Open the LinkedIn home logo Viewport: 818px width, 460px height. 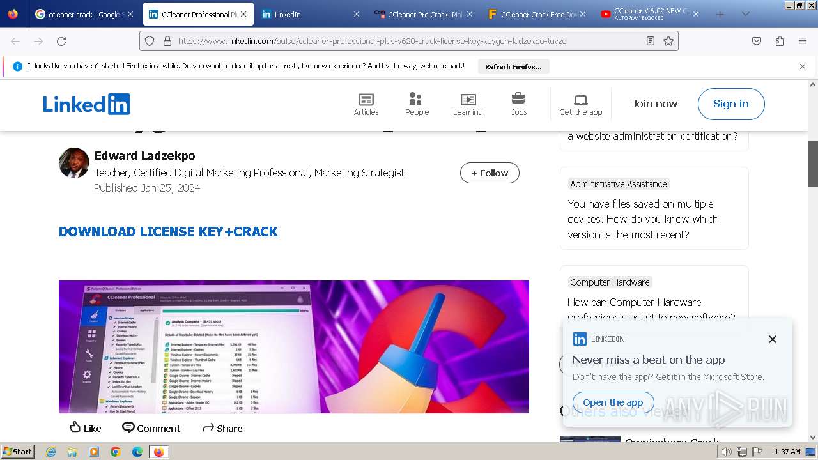[x=86, y=104]
